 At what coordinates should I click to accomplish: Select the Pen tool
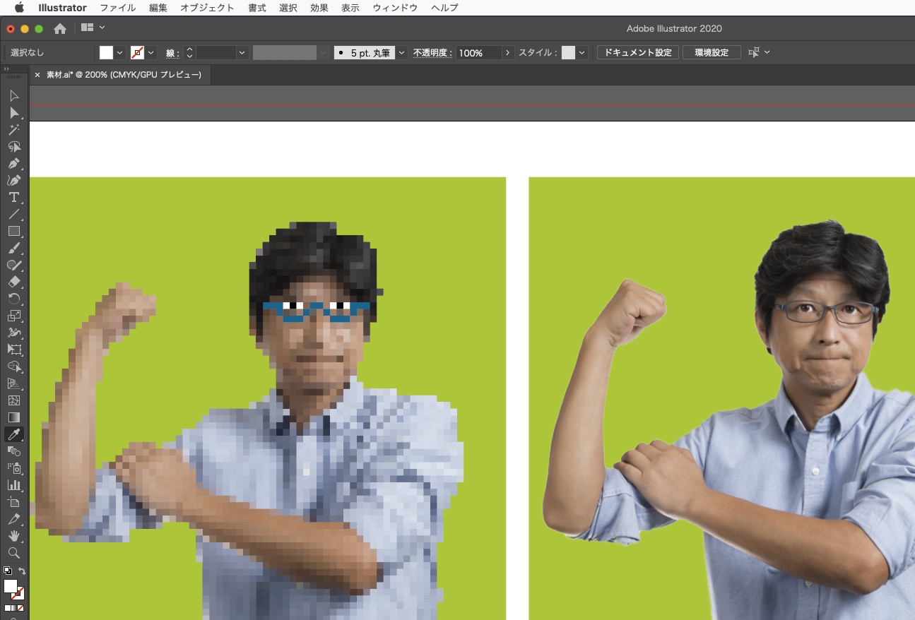(x=14, y=163)
